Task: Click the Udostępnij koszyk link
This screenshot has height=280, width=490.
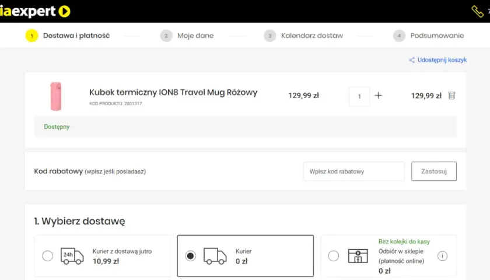Action: (x=442, y=60)
